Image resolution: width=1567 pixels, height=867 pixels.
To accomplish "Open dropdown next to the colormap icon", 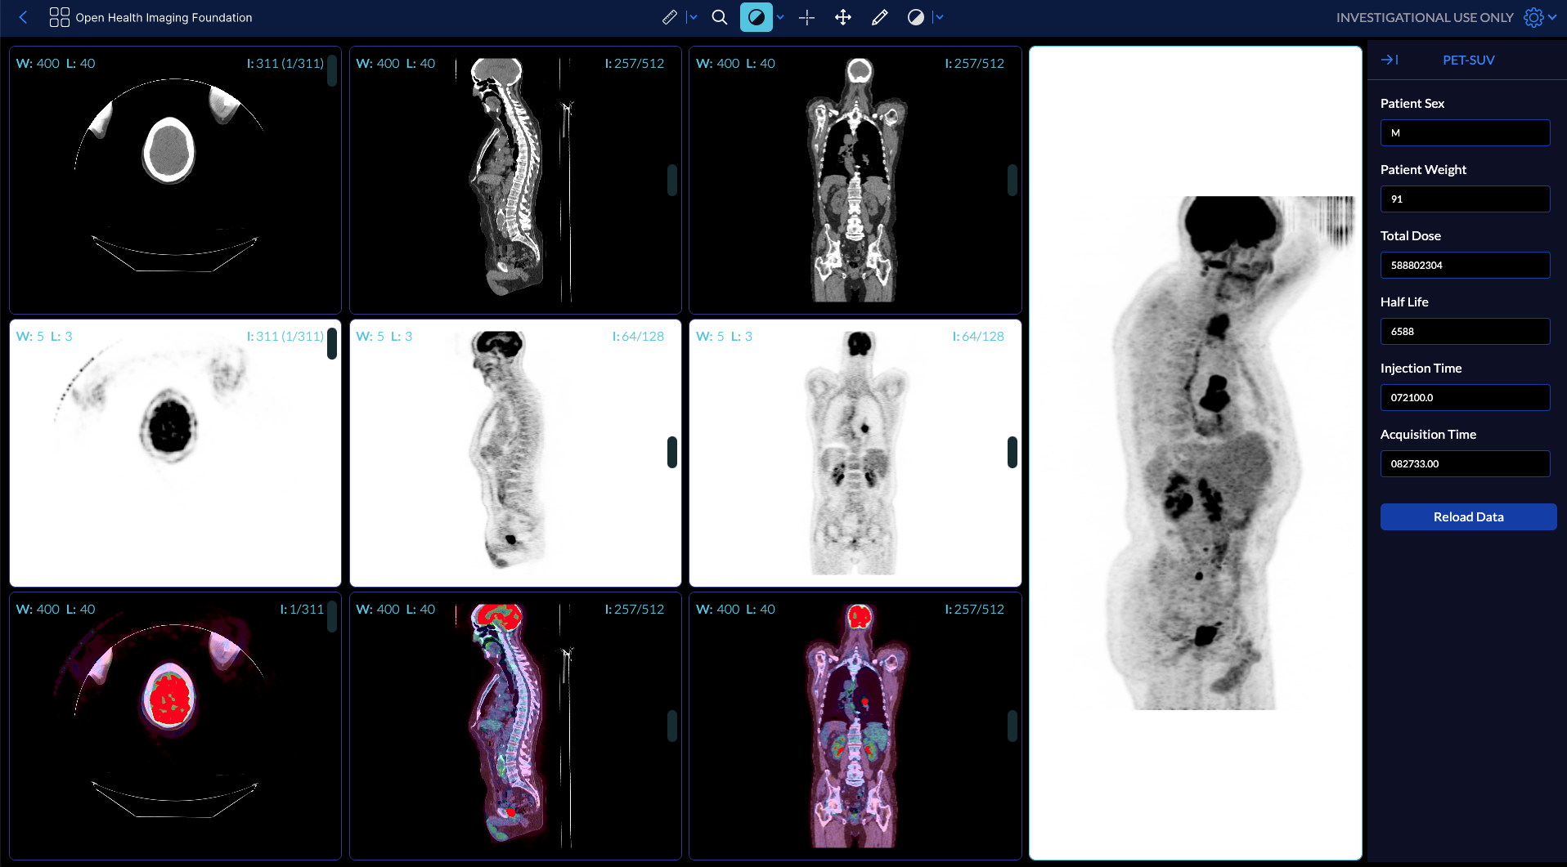I will coord(939,17).
